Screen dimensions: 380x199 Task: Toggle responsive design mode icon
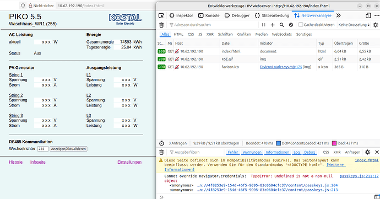368,15
